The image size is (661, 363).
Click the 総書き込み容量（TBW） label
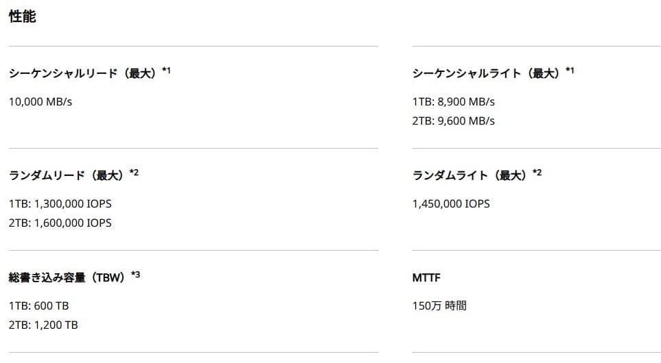[67, 277]
